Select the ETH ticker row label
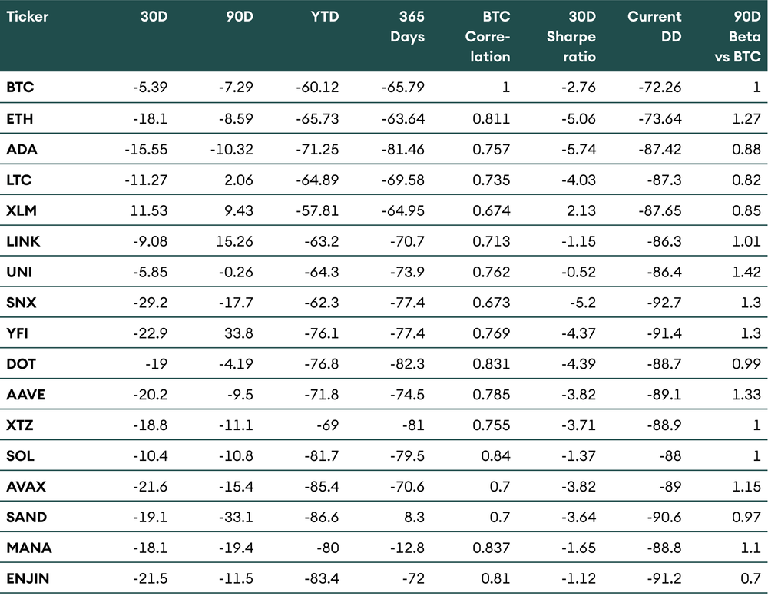This screenshot has width=768, height=596. 20,118
